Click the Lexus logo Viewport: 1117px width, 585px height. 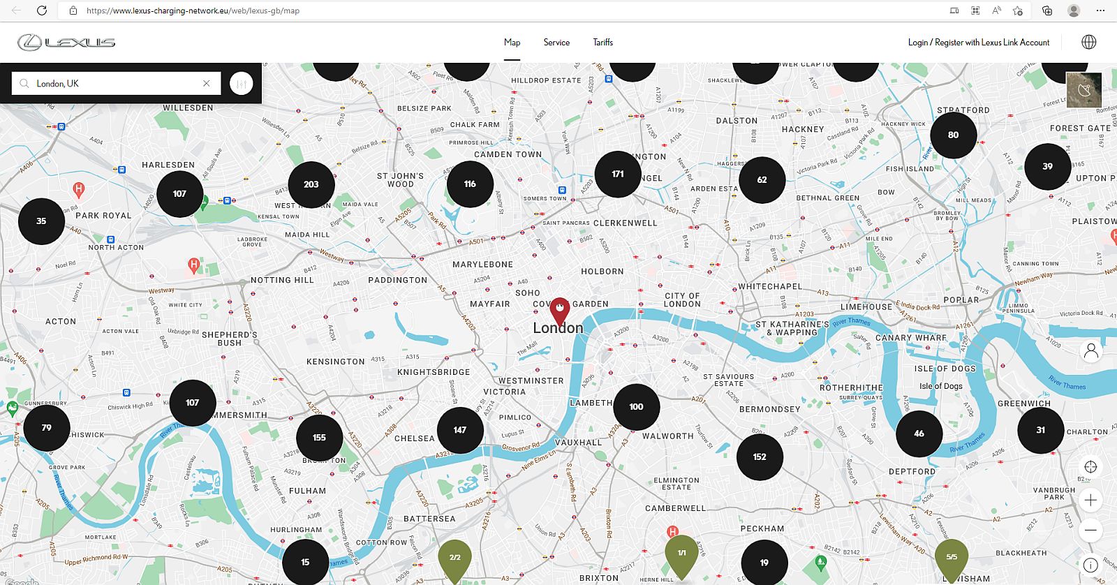66,43
